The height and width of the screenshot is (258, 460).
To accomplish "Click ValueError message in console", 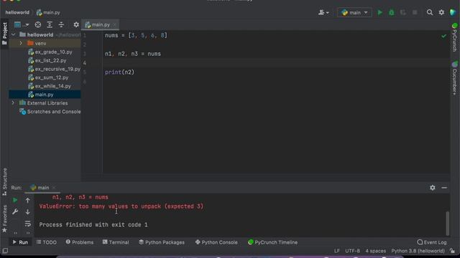I will [x=121, y=206].
